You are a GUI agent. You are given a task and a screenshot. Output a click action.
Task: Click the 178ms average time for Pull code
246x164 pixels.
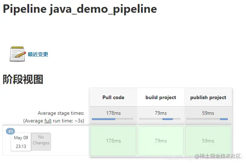pos(113,113)
